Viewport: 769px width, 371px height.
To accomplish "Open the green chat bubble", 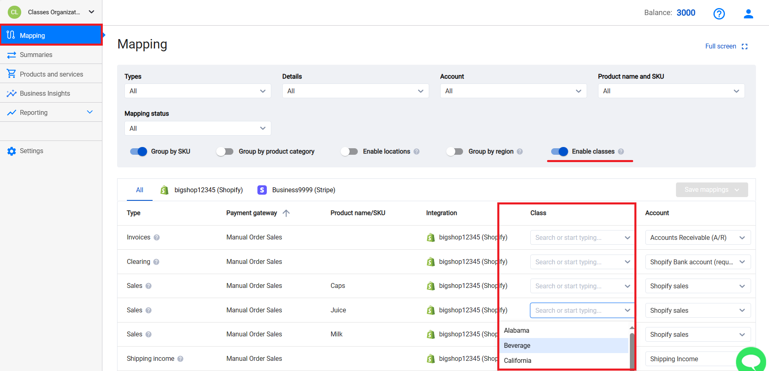I will click(751, 360).
